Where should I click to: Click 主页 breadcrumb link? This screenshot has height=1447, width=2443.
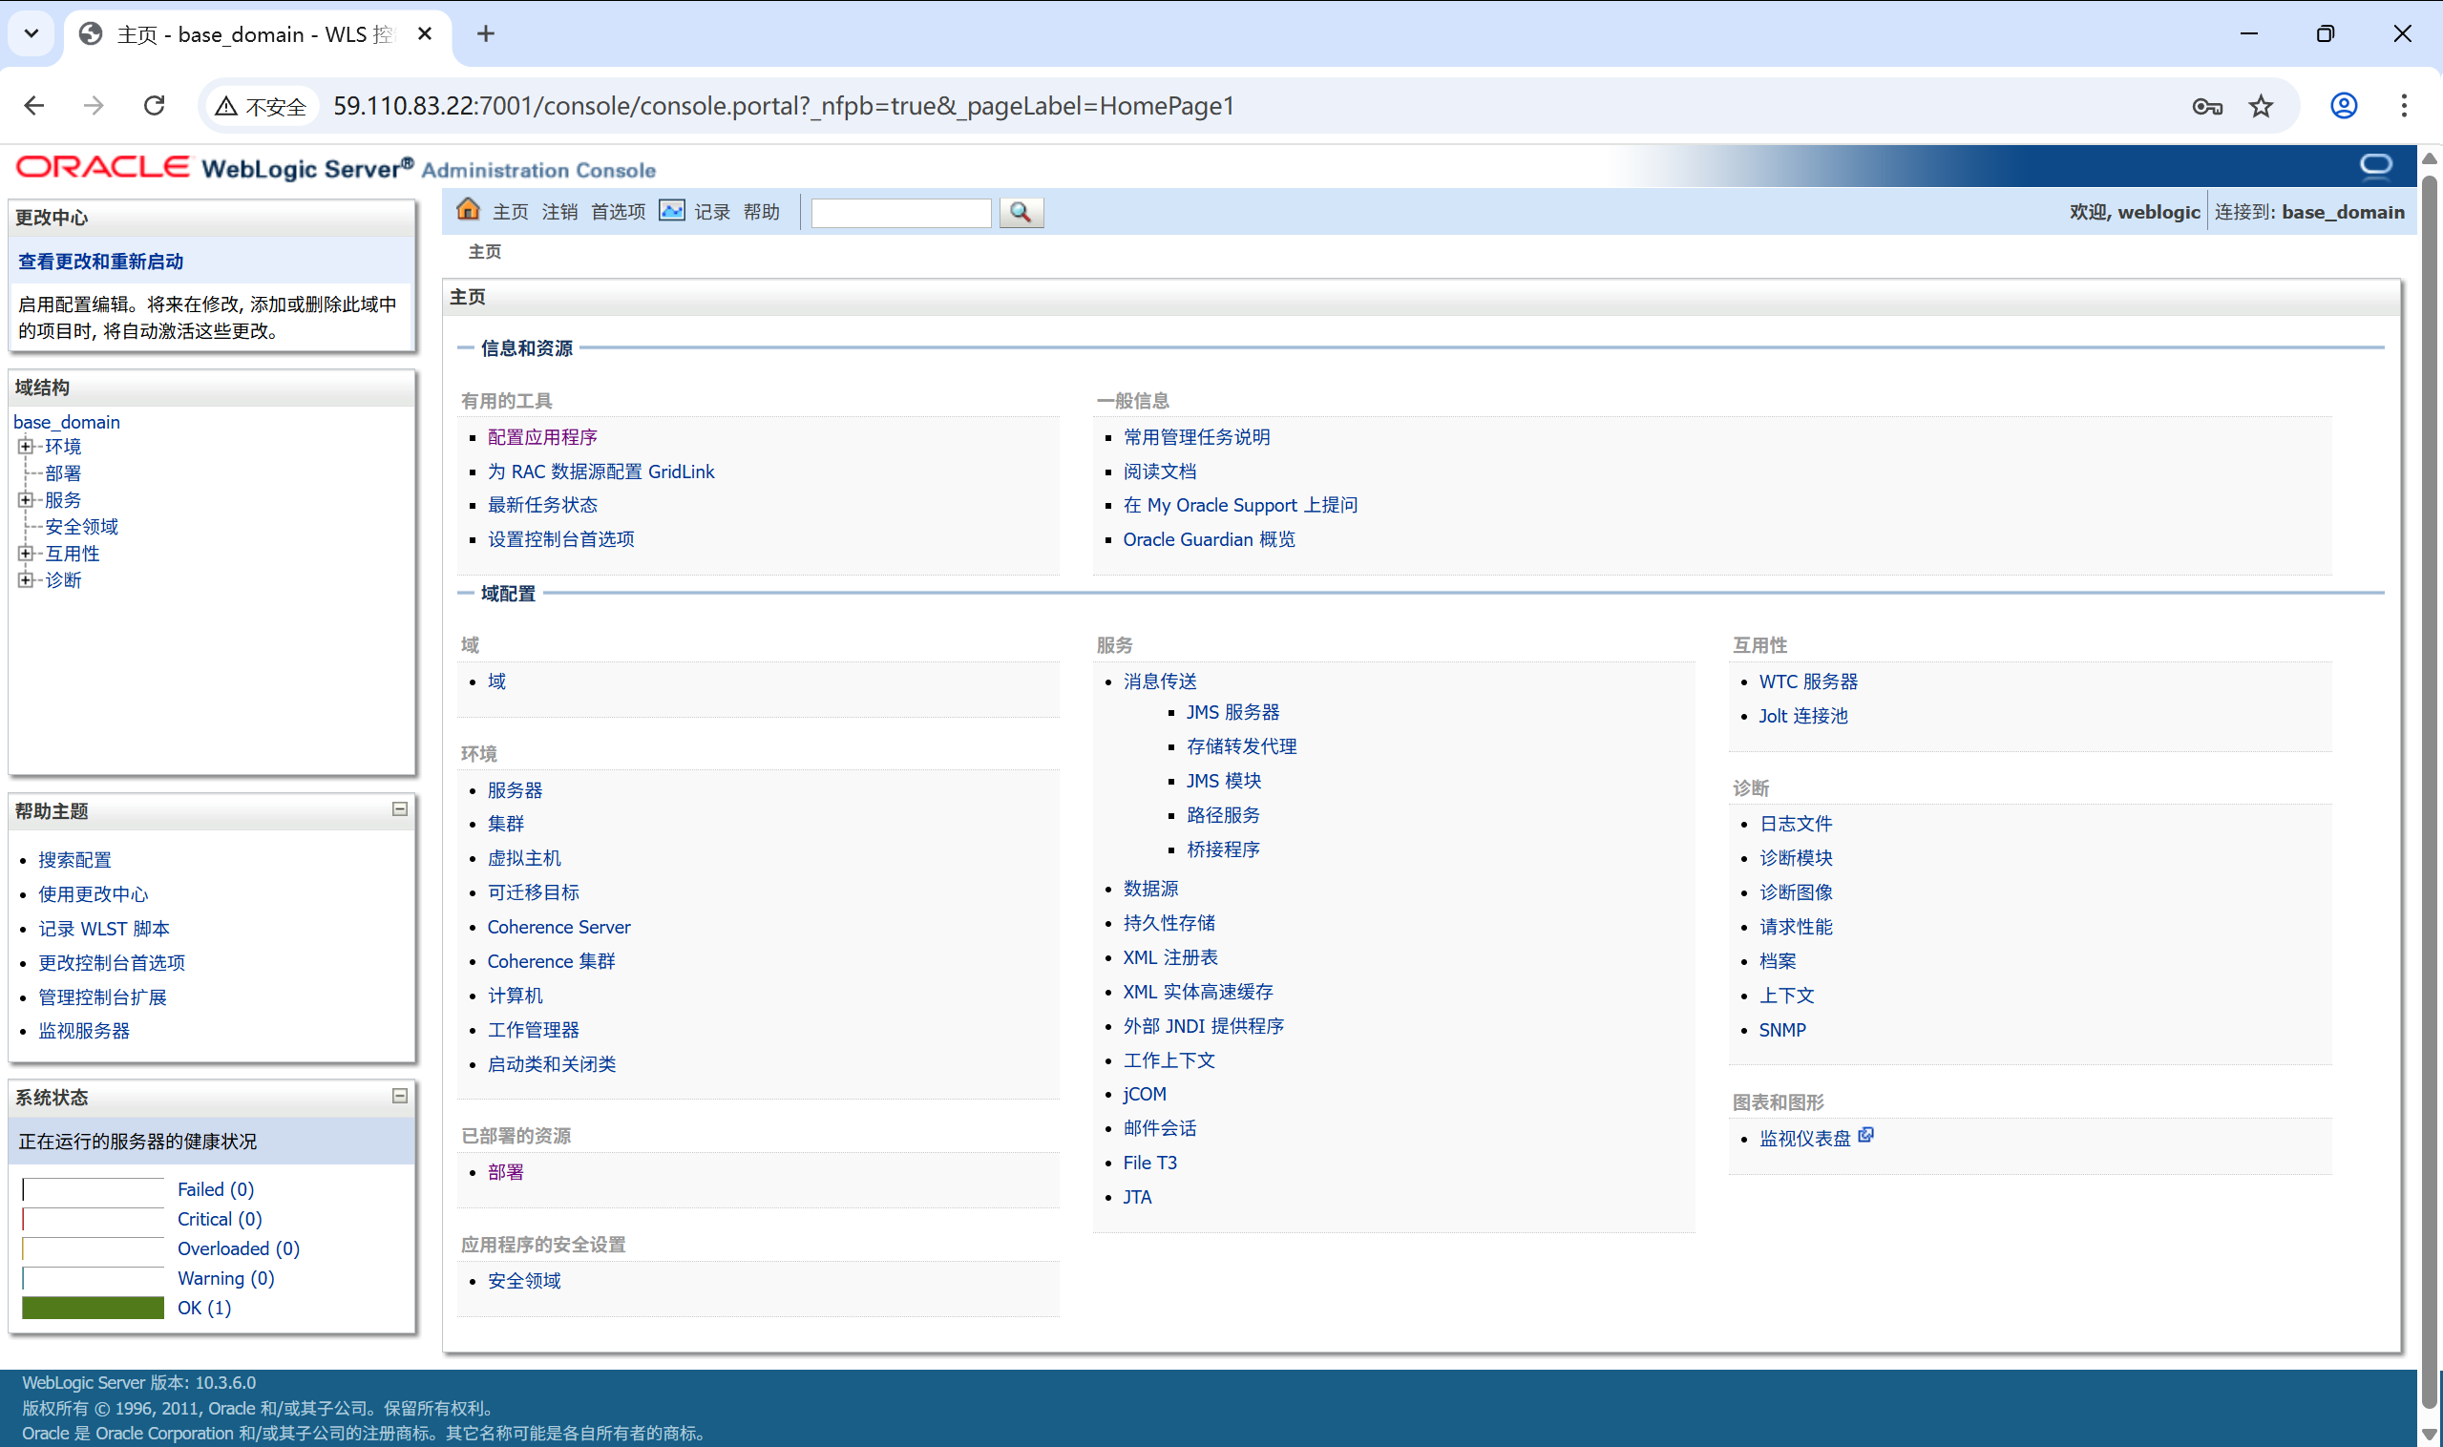point(485,252)
